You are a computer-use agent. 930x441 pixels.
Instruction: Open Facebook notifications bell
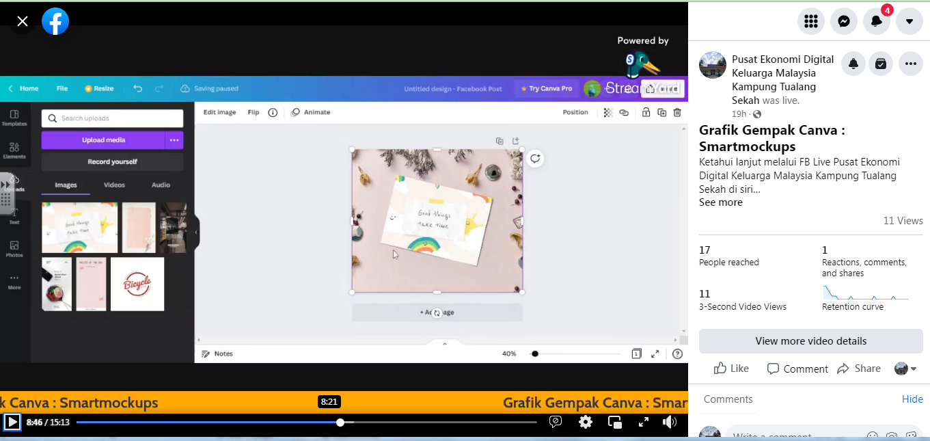coord(877,21)
